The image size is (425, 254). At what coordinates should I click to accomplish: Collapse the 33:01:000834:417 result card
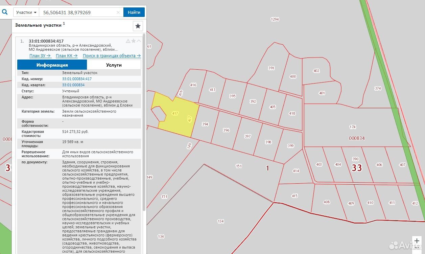(139, 41)
